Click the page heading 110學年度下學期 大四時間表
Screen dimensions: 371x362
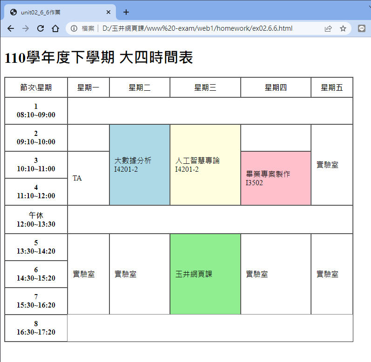pos(98,58)
